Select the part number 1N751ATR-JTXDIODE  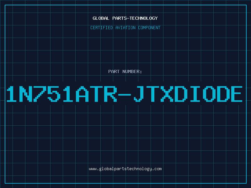125,94
